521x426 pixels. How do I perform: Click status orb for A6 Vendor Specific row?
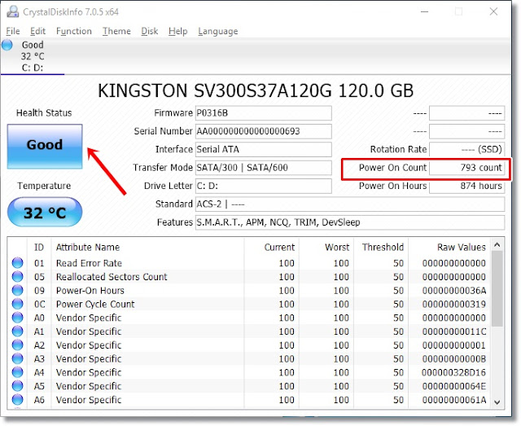(17, 399)
